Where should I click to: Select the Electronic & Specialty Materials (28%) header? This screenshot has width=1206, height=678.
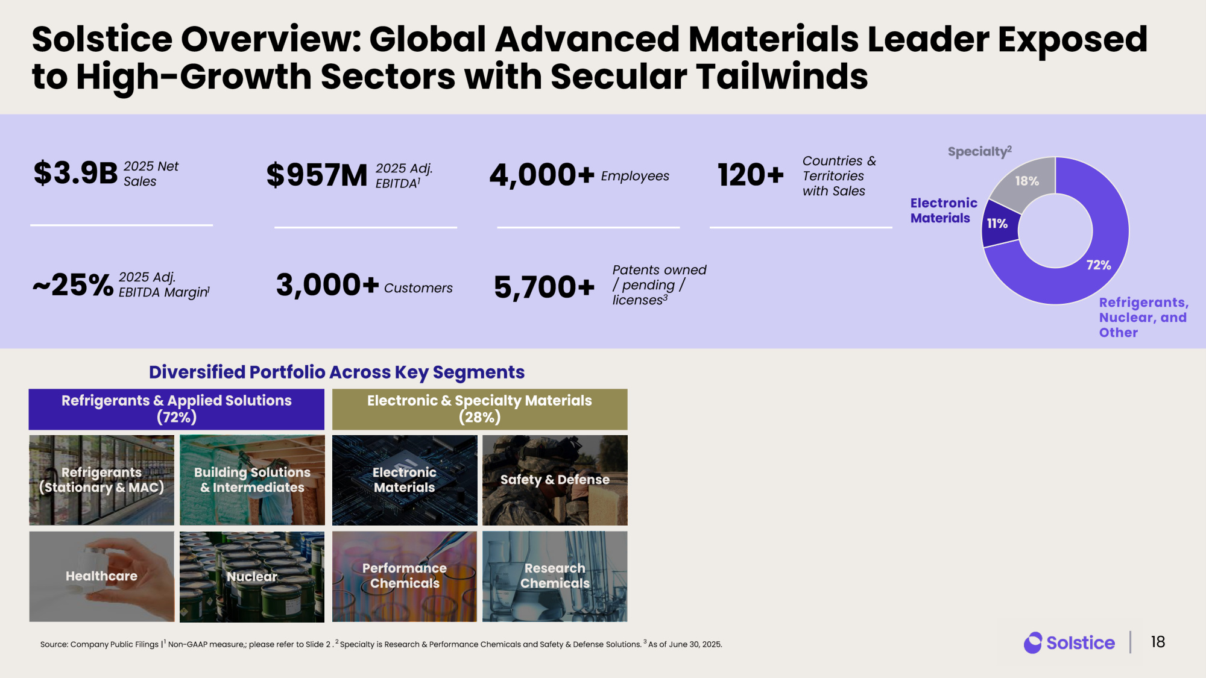click(479, 409)
